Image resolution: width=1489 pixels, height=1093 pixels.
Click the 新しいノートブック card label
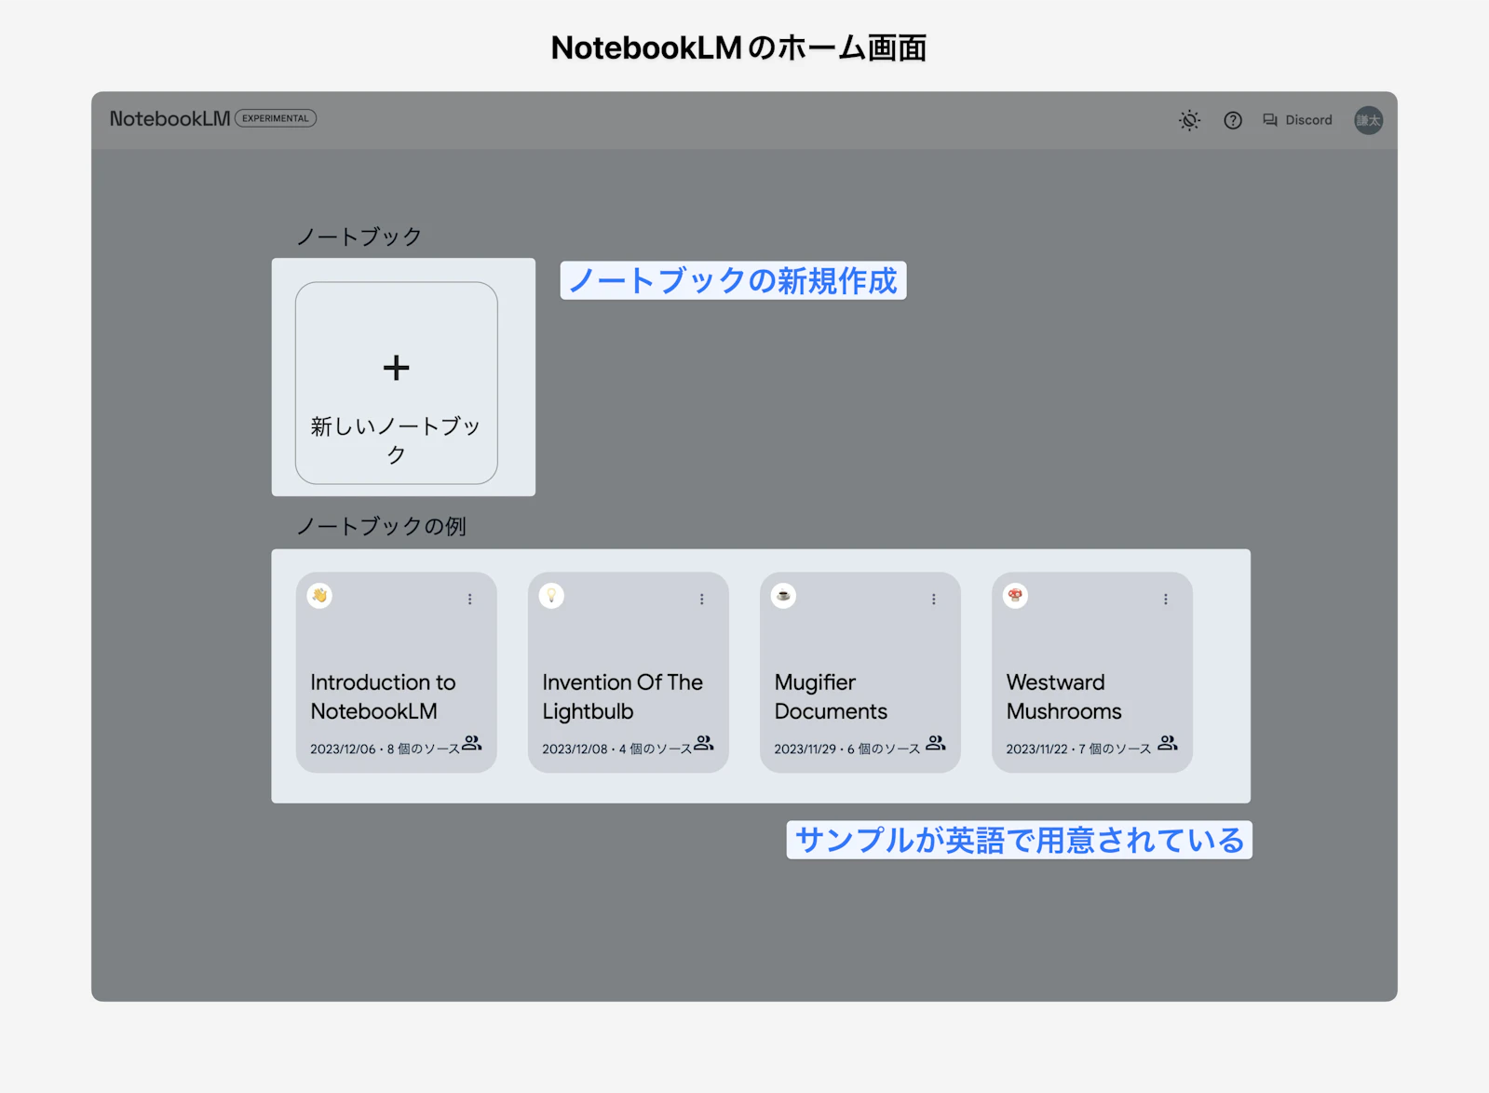tap(396, 440)
